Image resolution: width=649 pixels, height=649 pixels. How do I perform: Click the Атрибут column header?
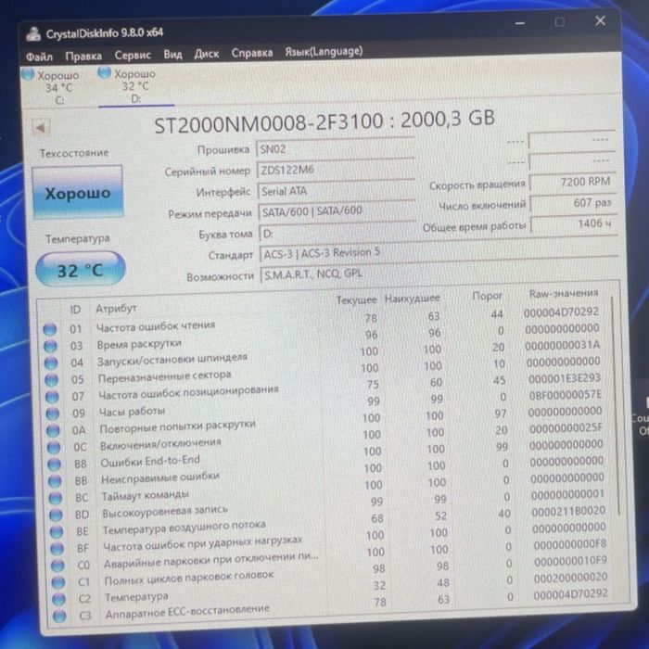pos(116,309)
